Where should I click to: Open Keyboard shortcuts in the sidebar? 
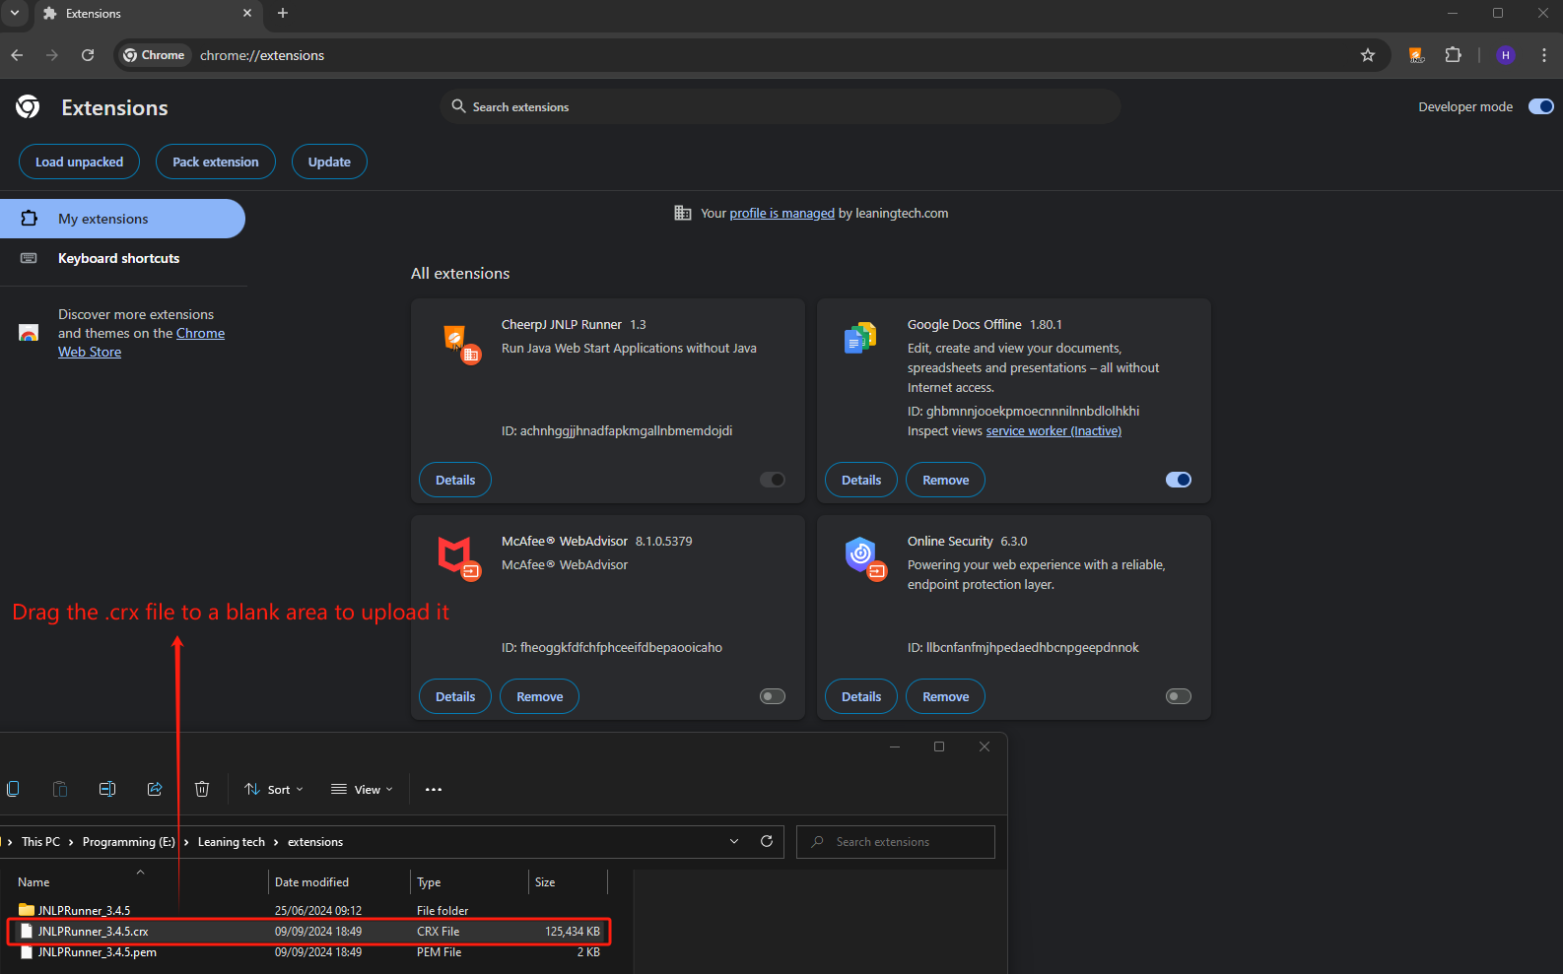(118, 258)
